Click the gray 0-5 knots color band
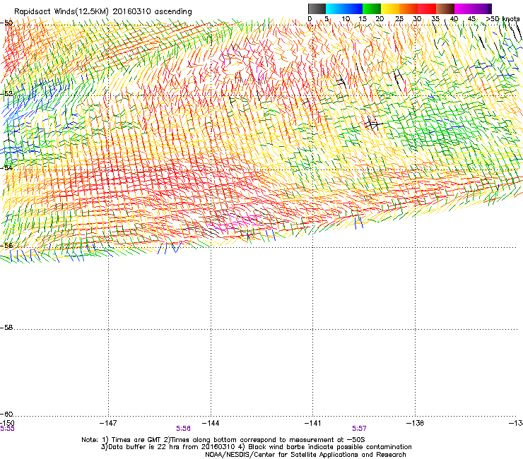 point(317,8)
